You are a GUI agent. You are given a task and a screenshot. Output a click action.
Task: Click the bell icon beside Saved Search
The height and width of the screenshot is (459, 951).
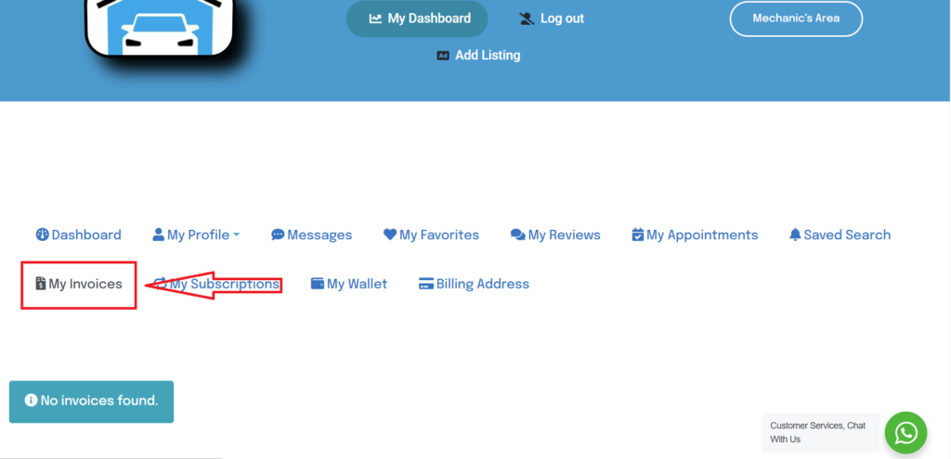click(795, 235)
